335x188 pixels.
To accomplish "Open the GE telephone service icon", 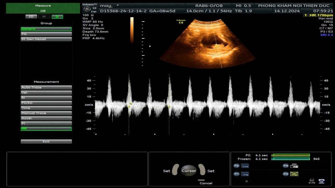I will (322, 181).
